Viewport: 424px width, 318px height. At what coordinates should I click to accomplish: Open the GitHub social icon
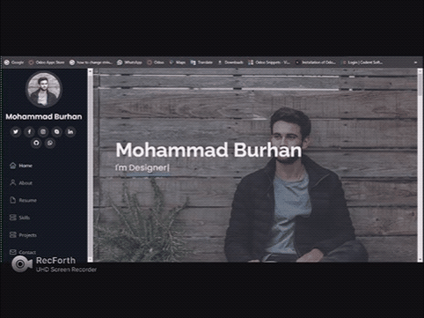click(x=36, y=143)
